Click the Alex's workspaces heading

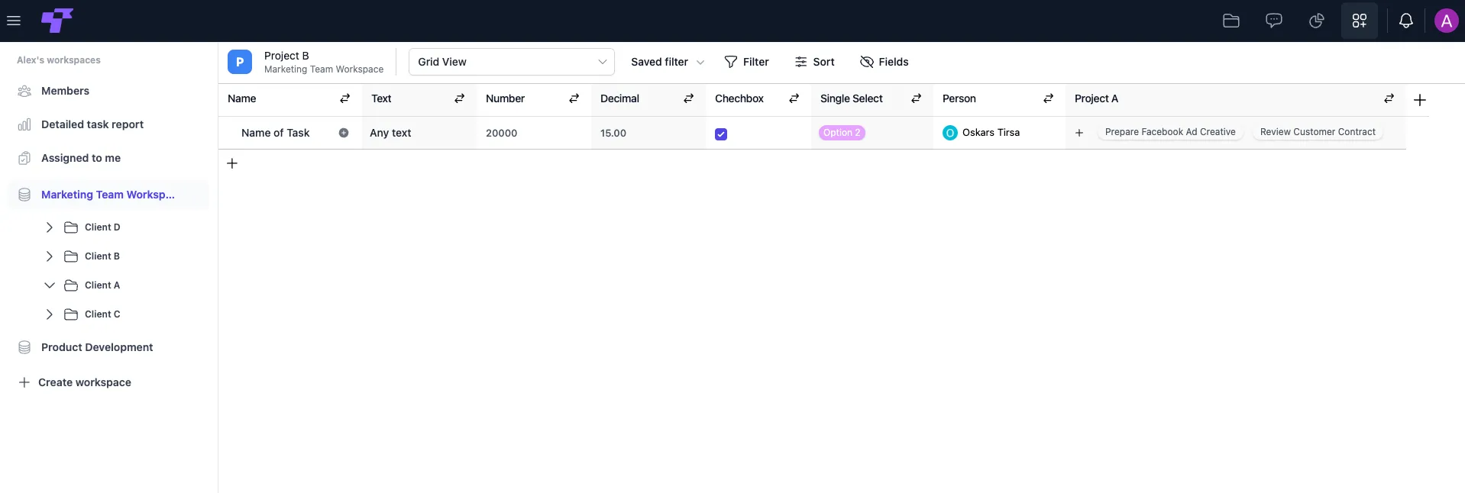(x=59, y=60)
